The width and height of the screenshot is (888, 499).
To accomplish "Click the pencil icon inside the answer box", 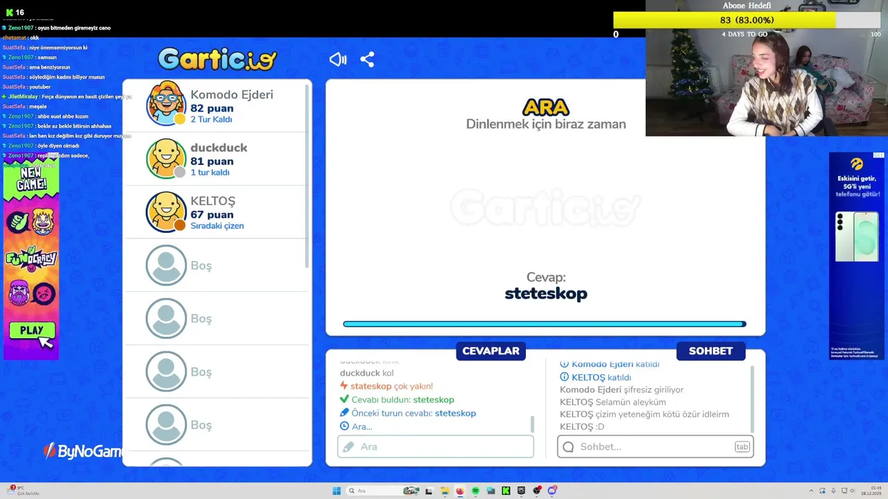I will pos(349,447).
